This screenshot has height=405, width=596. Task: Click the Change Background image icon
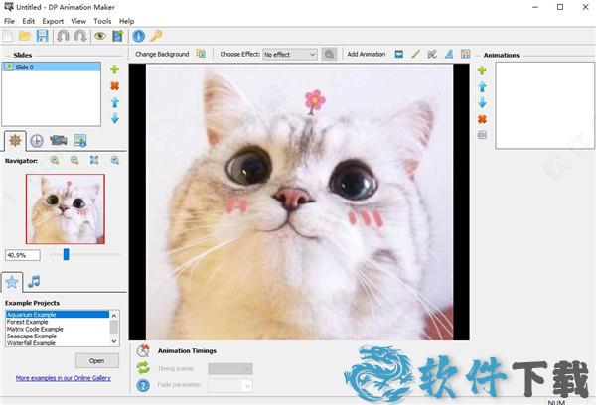pos(201,54)
